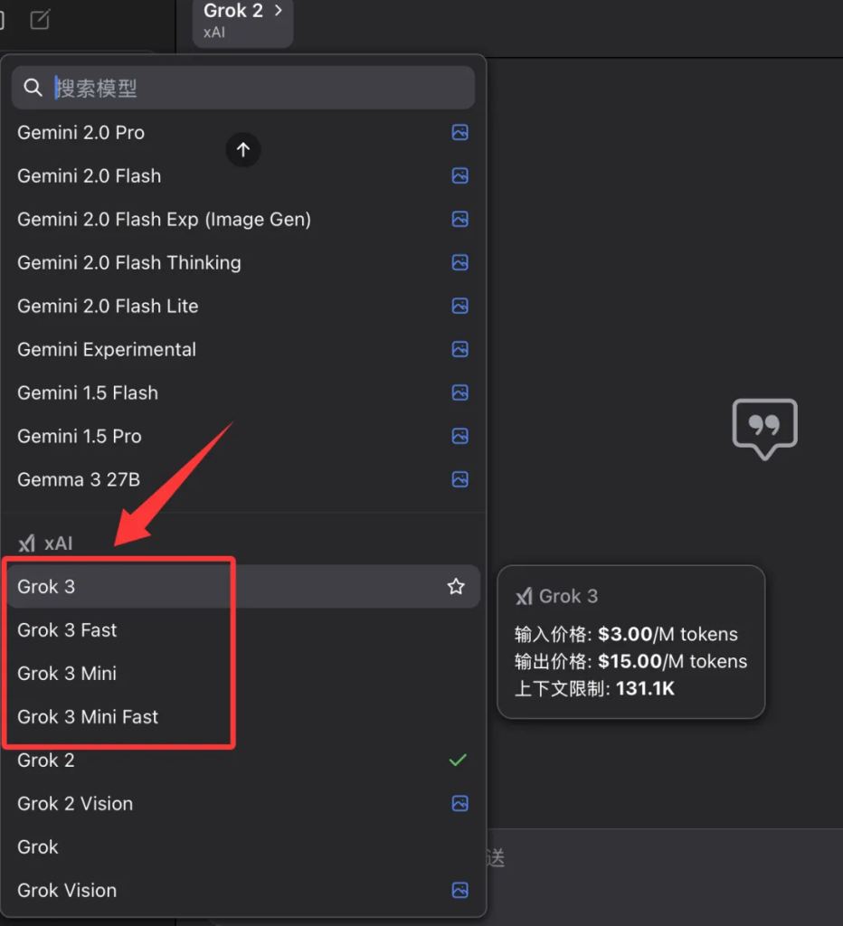Click the $3.00/M tokens input price
Screen dimensions: 843x926
coord(668,634)
